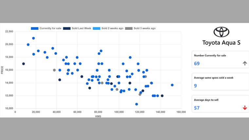Click the KMS x-axis label
The image size is (249, 140).
click(98, 116)
